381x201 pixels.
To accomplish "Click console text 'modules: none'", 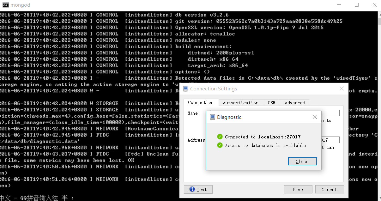I will [196, 40].
